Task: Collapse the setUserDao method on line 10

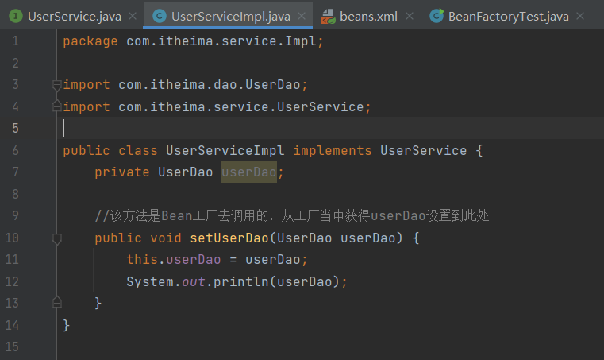Action: [56, 238]
